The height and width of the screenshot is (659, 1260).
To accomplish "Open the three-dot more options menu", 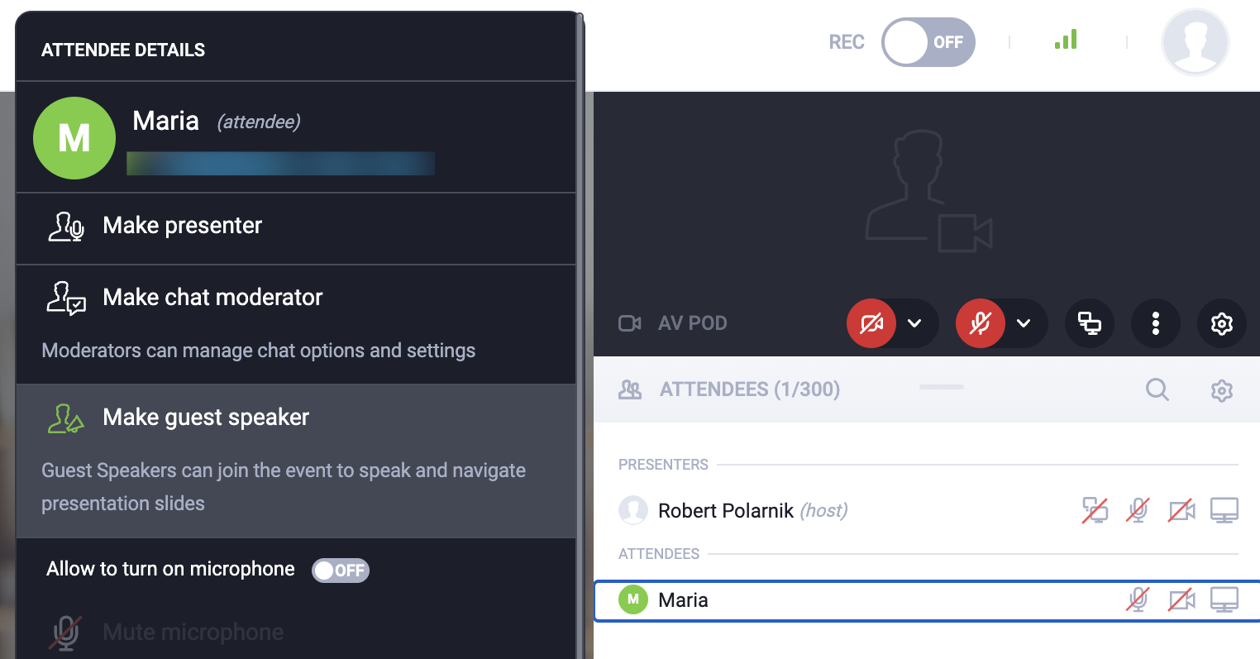I will [1156, 323].
